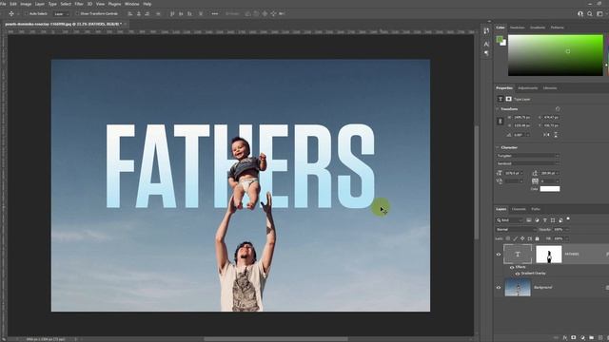Select the Move tool in options bar

(x=11, y=13)
